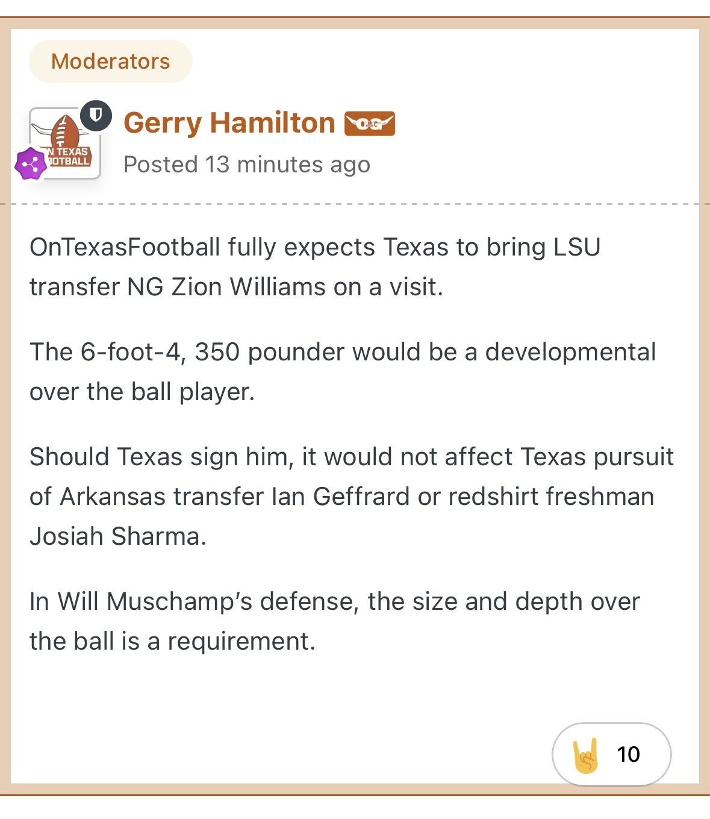Click the 'requirement.' word ending the post
The width and height of the screenshot is (710, 819).
(x=241, y=641)
